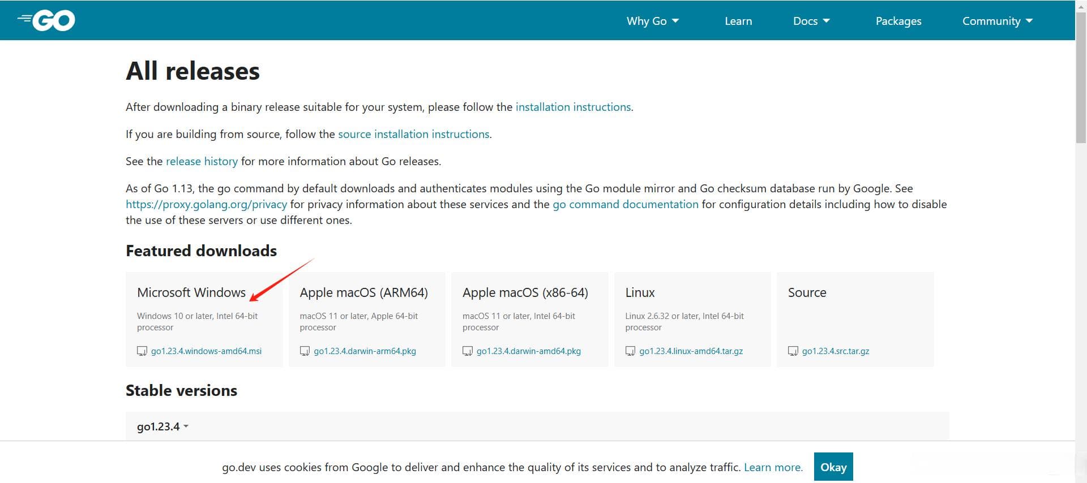Open the release history link
The width and height of the screenshot is (1087, 483).
click(202, 161)
